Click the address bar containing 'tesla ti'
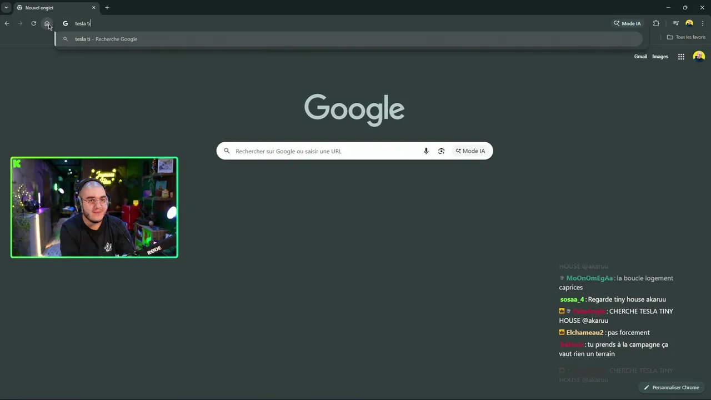This screenshot has height=400, width=711. point(333,23)
